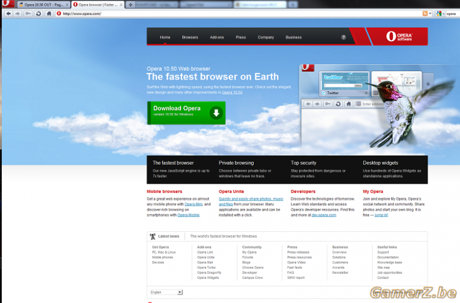This screenshot has height=303, width=460.
Task: Open Mobile phones footer link
Action: [162, 257]
